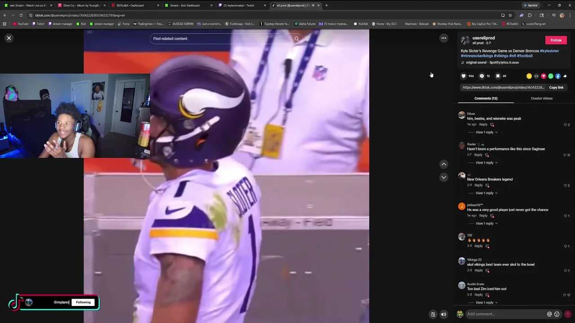The image size is (575, 323).
Task: Expand replies under Xavier's comment
Action: click(x=487, y=163)
